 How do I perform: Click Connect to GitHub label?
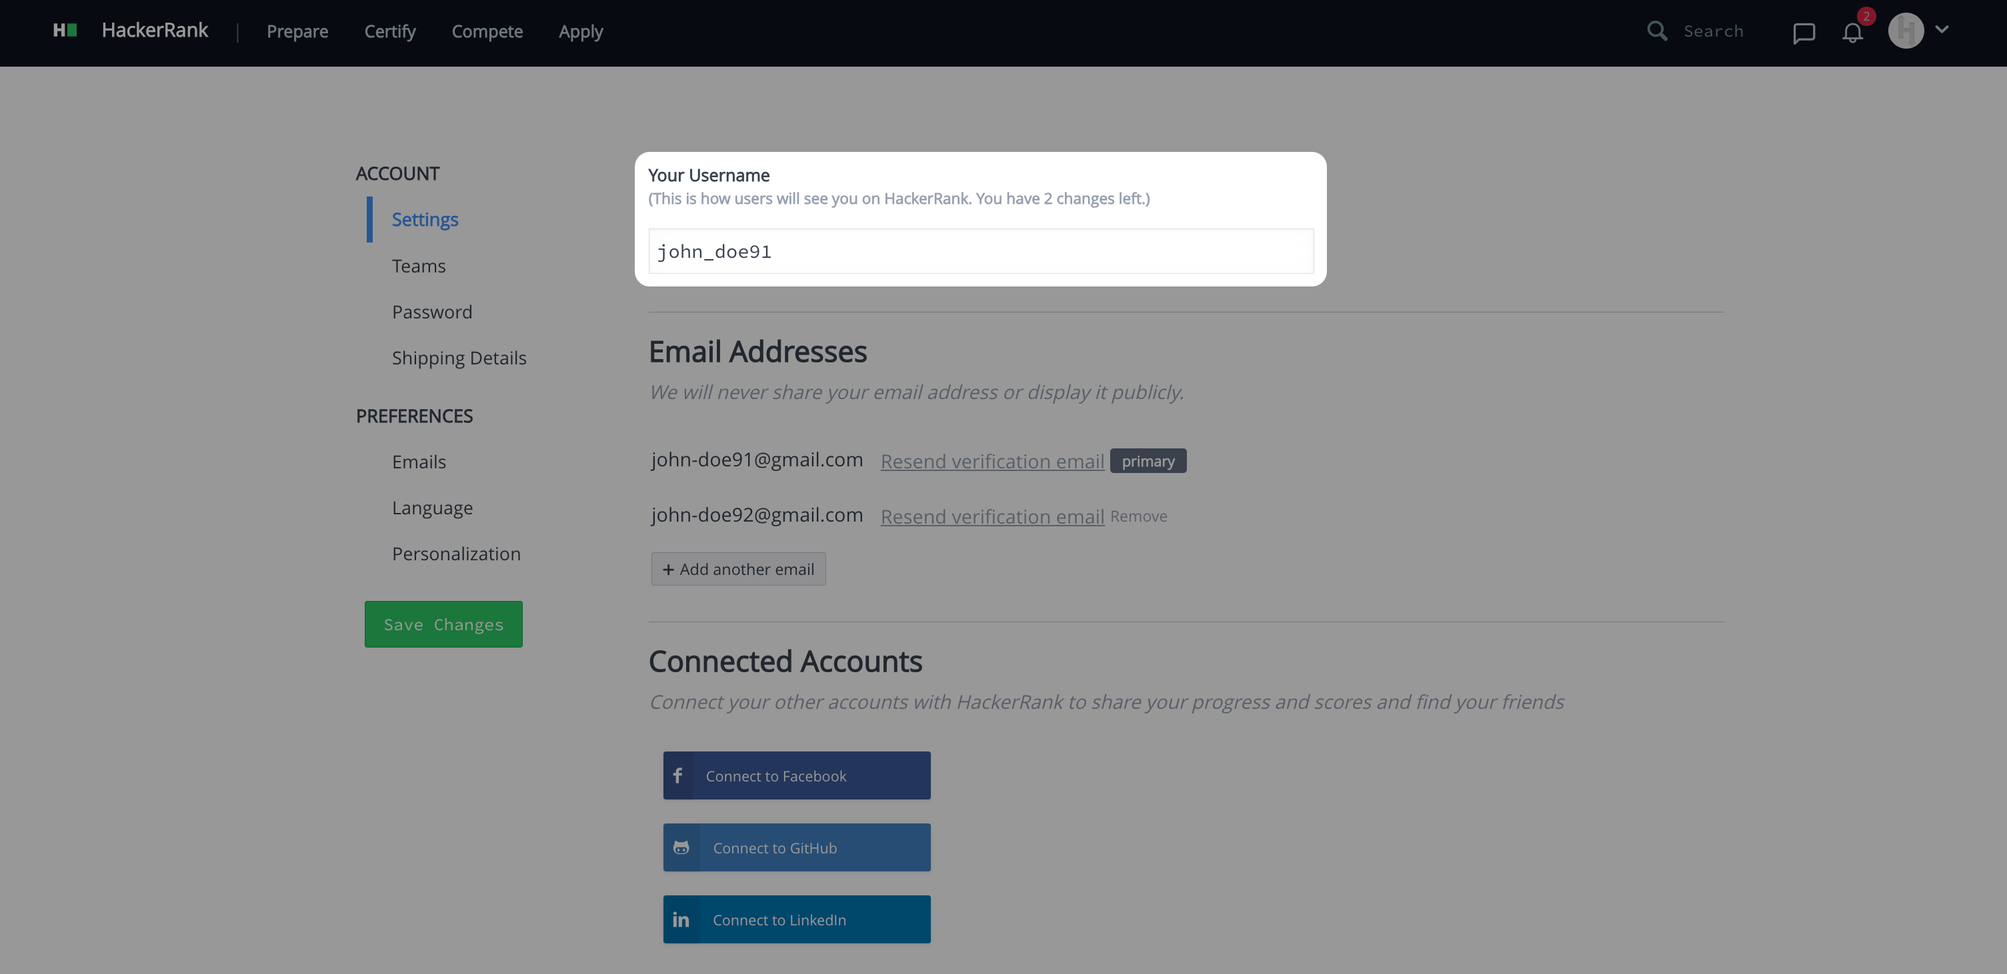(775, 849)
